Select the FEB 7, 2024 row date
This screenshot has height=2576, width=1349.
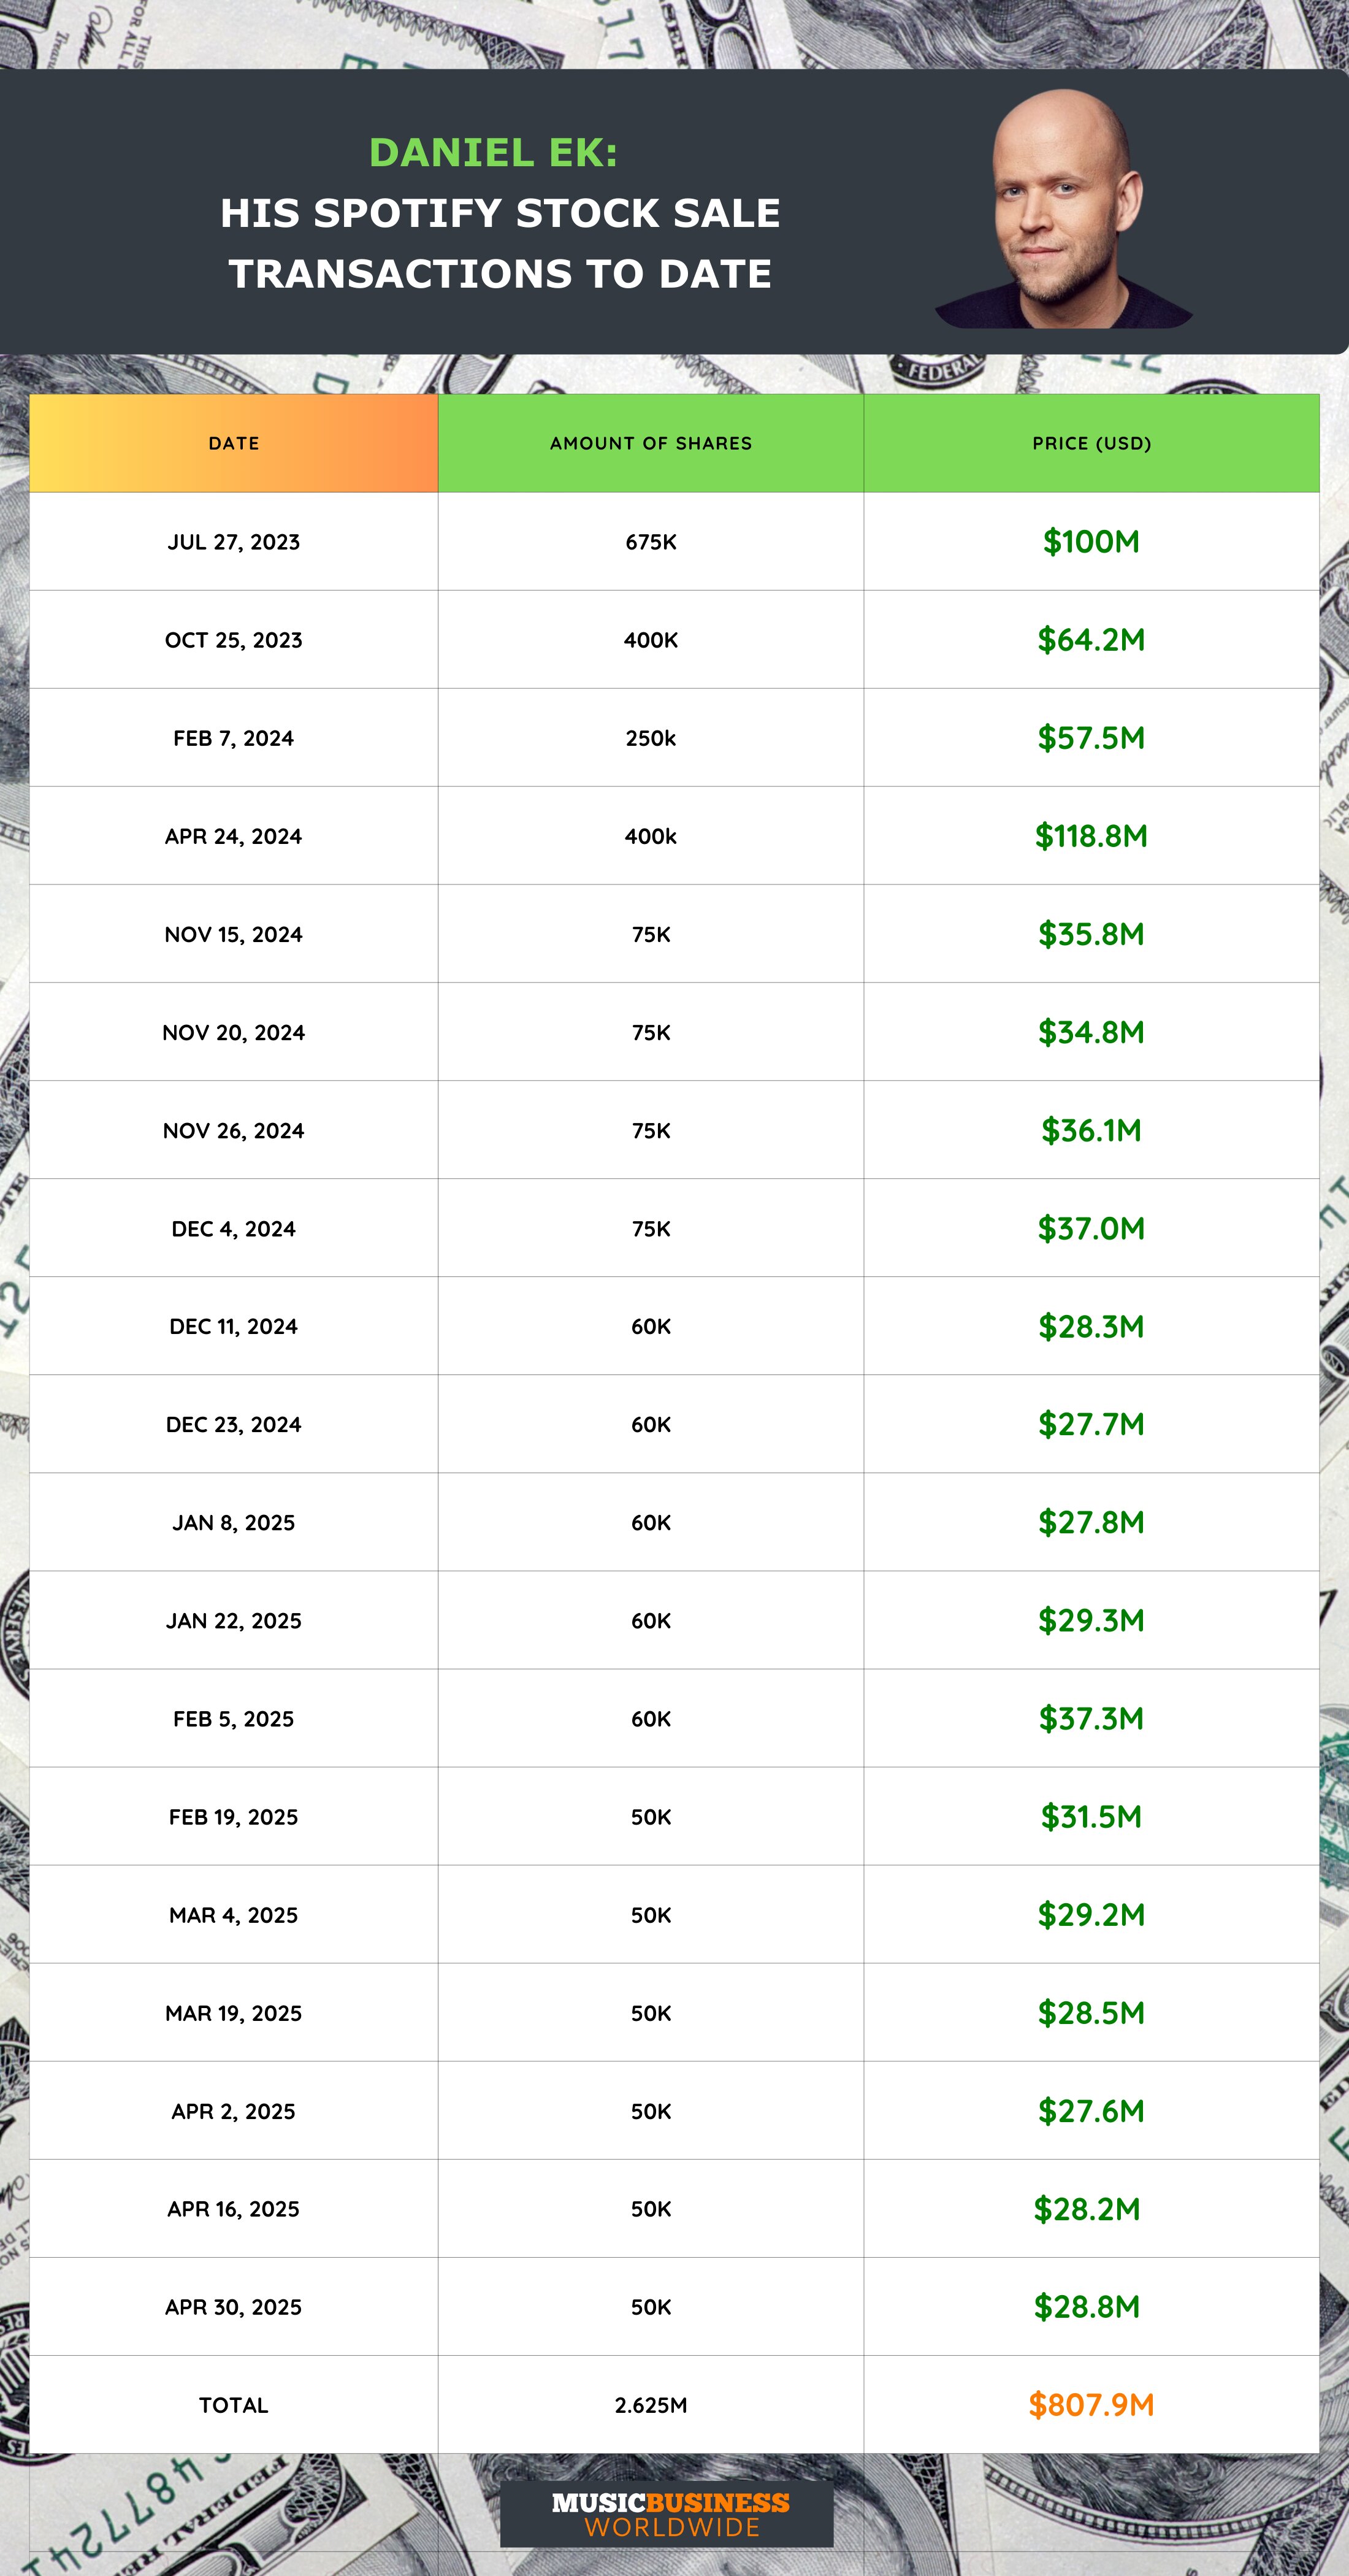click(x=233, y=738)
